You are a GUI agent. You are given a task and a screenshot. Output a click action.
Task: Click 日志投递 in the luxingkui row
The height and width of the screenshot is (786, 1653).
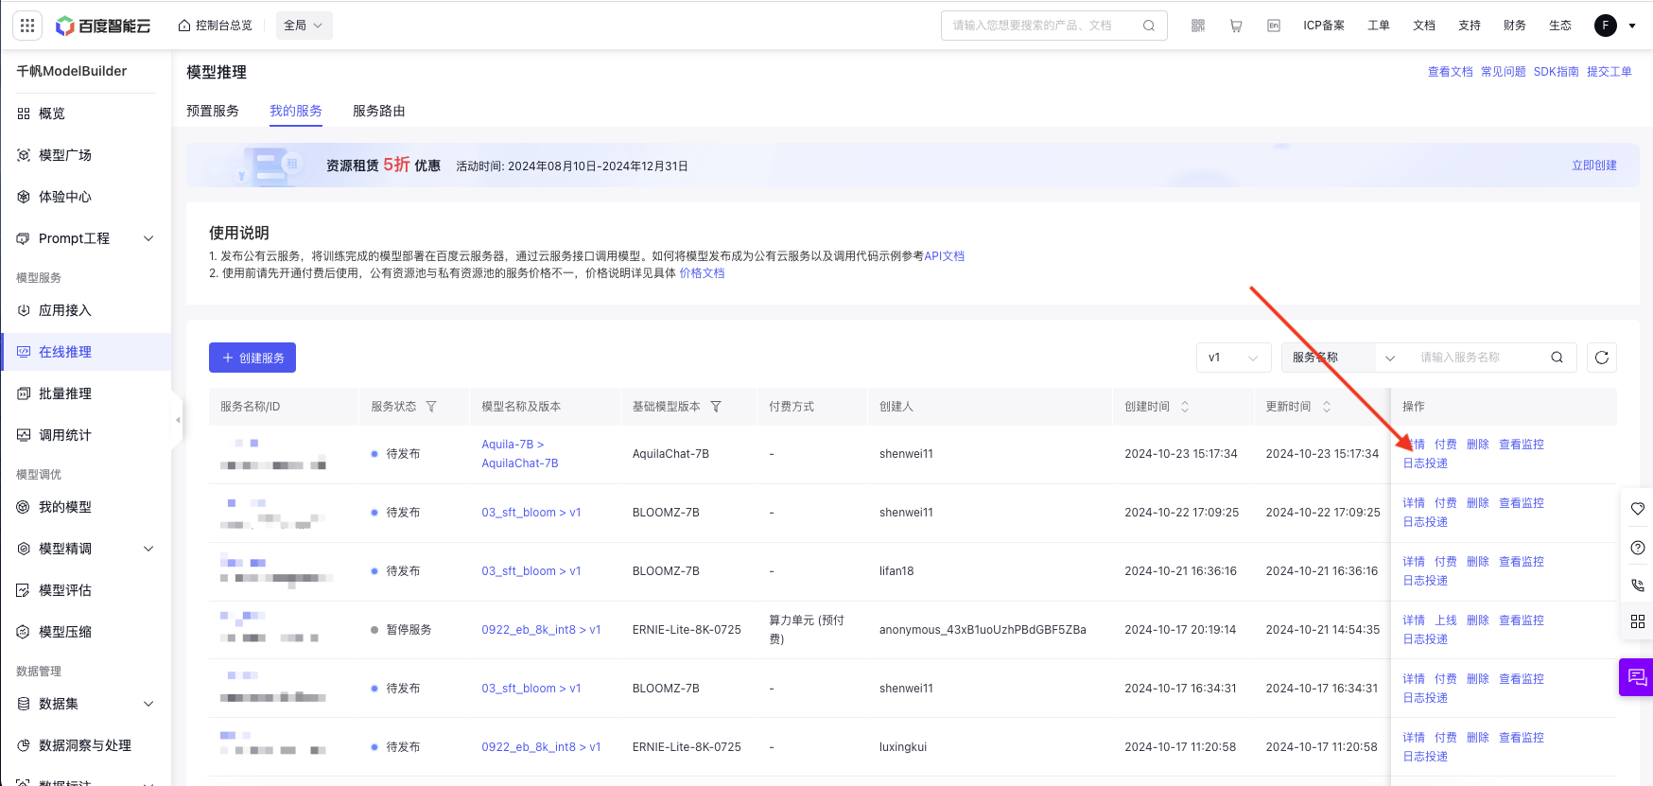(x=1425, y=757)
